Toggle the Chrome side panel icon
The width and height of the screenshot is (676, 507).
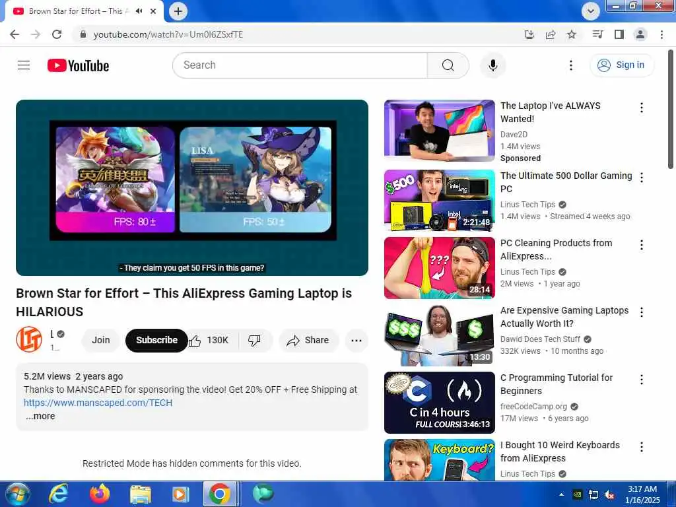pyautogui.click(x=619, y=34)
